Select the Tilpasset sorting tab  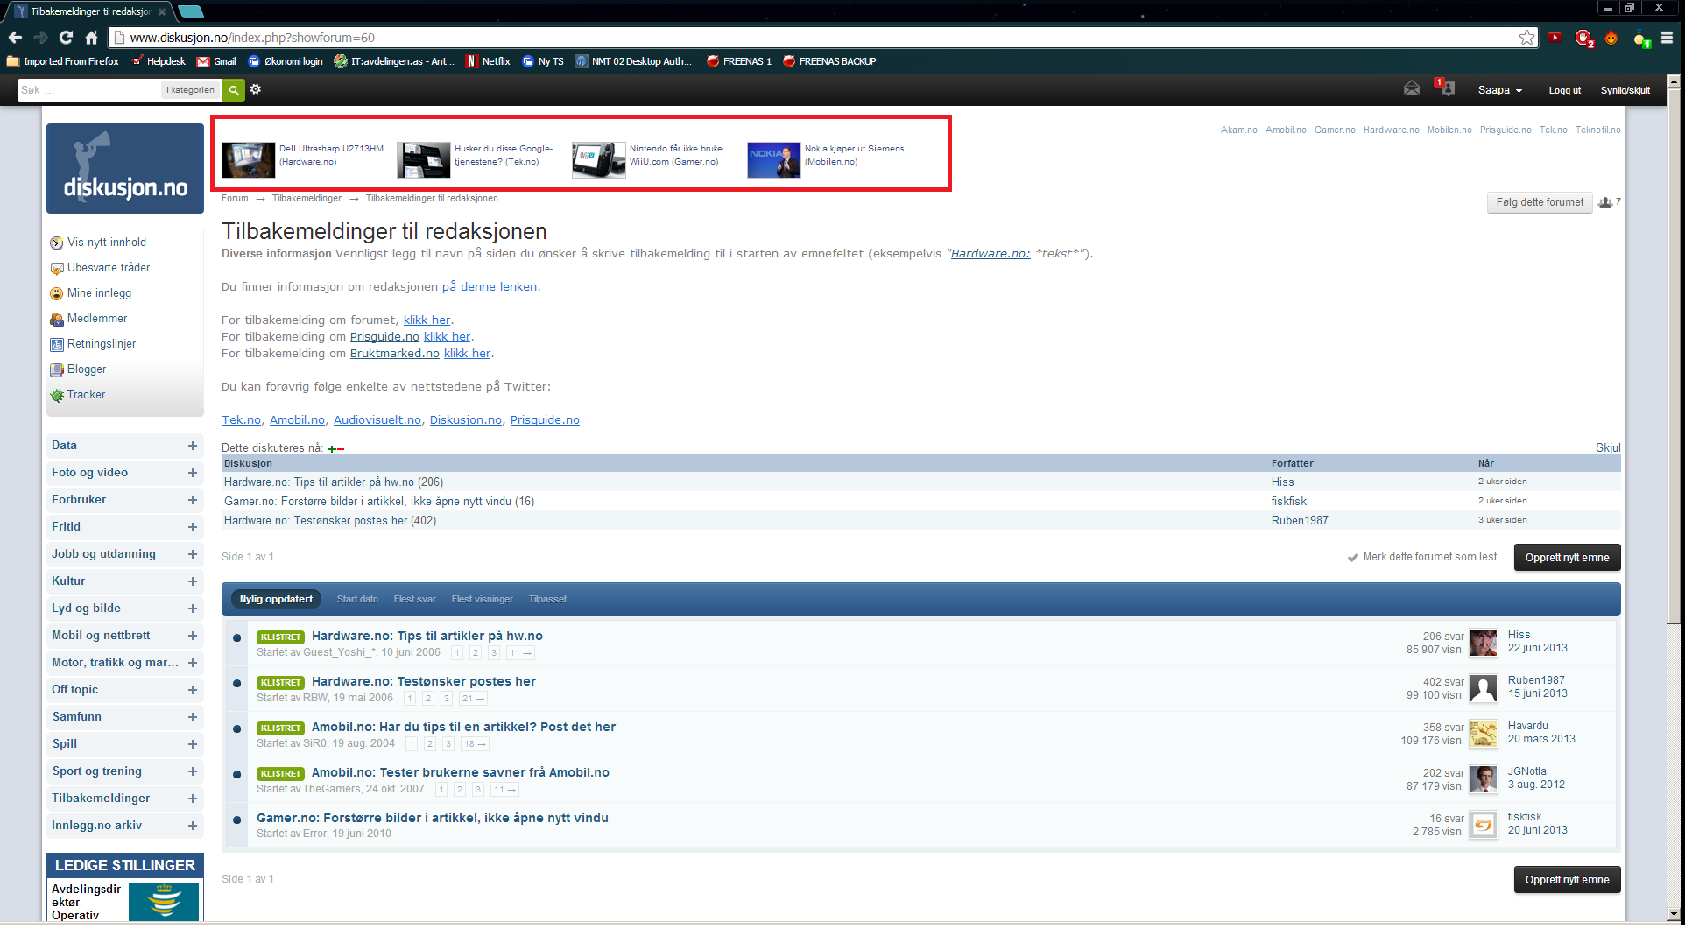[x=547, y=599]
